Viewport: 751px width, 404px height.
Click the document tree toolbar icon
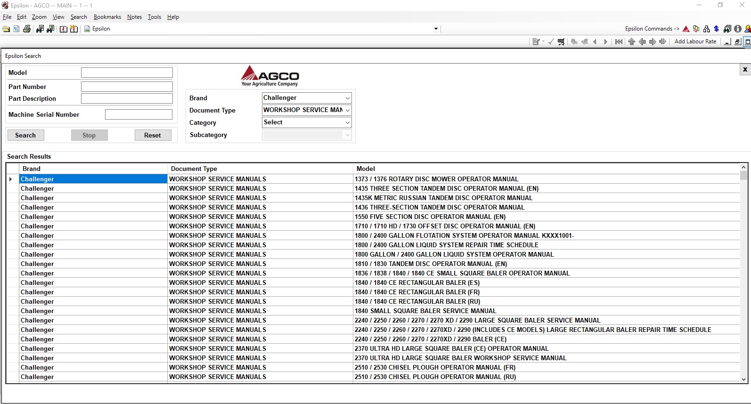click(x=16, y=29)
